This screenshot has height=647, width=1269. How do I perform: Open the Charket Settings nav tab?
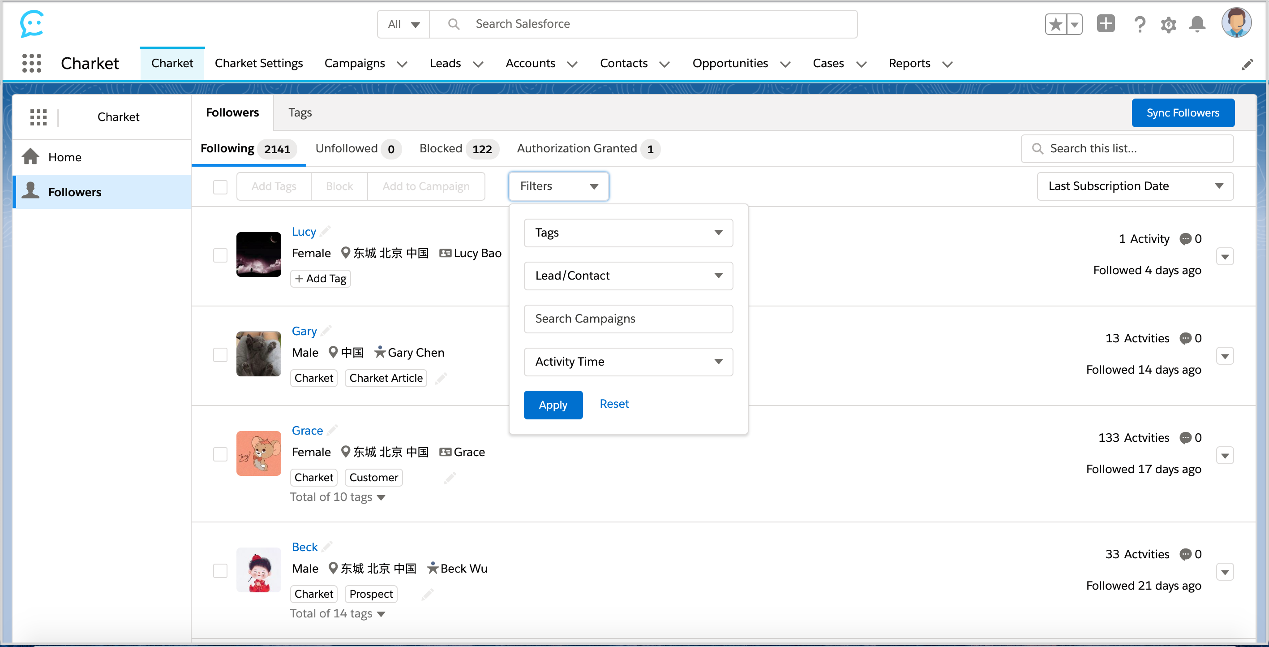(259, 64)
